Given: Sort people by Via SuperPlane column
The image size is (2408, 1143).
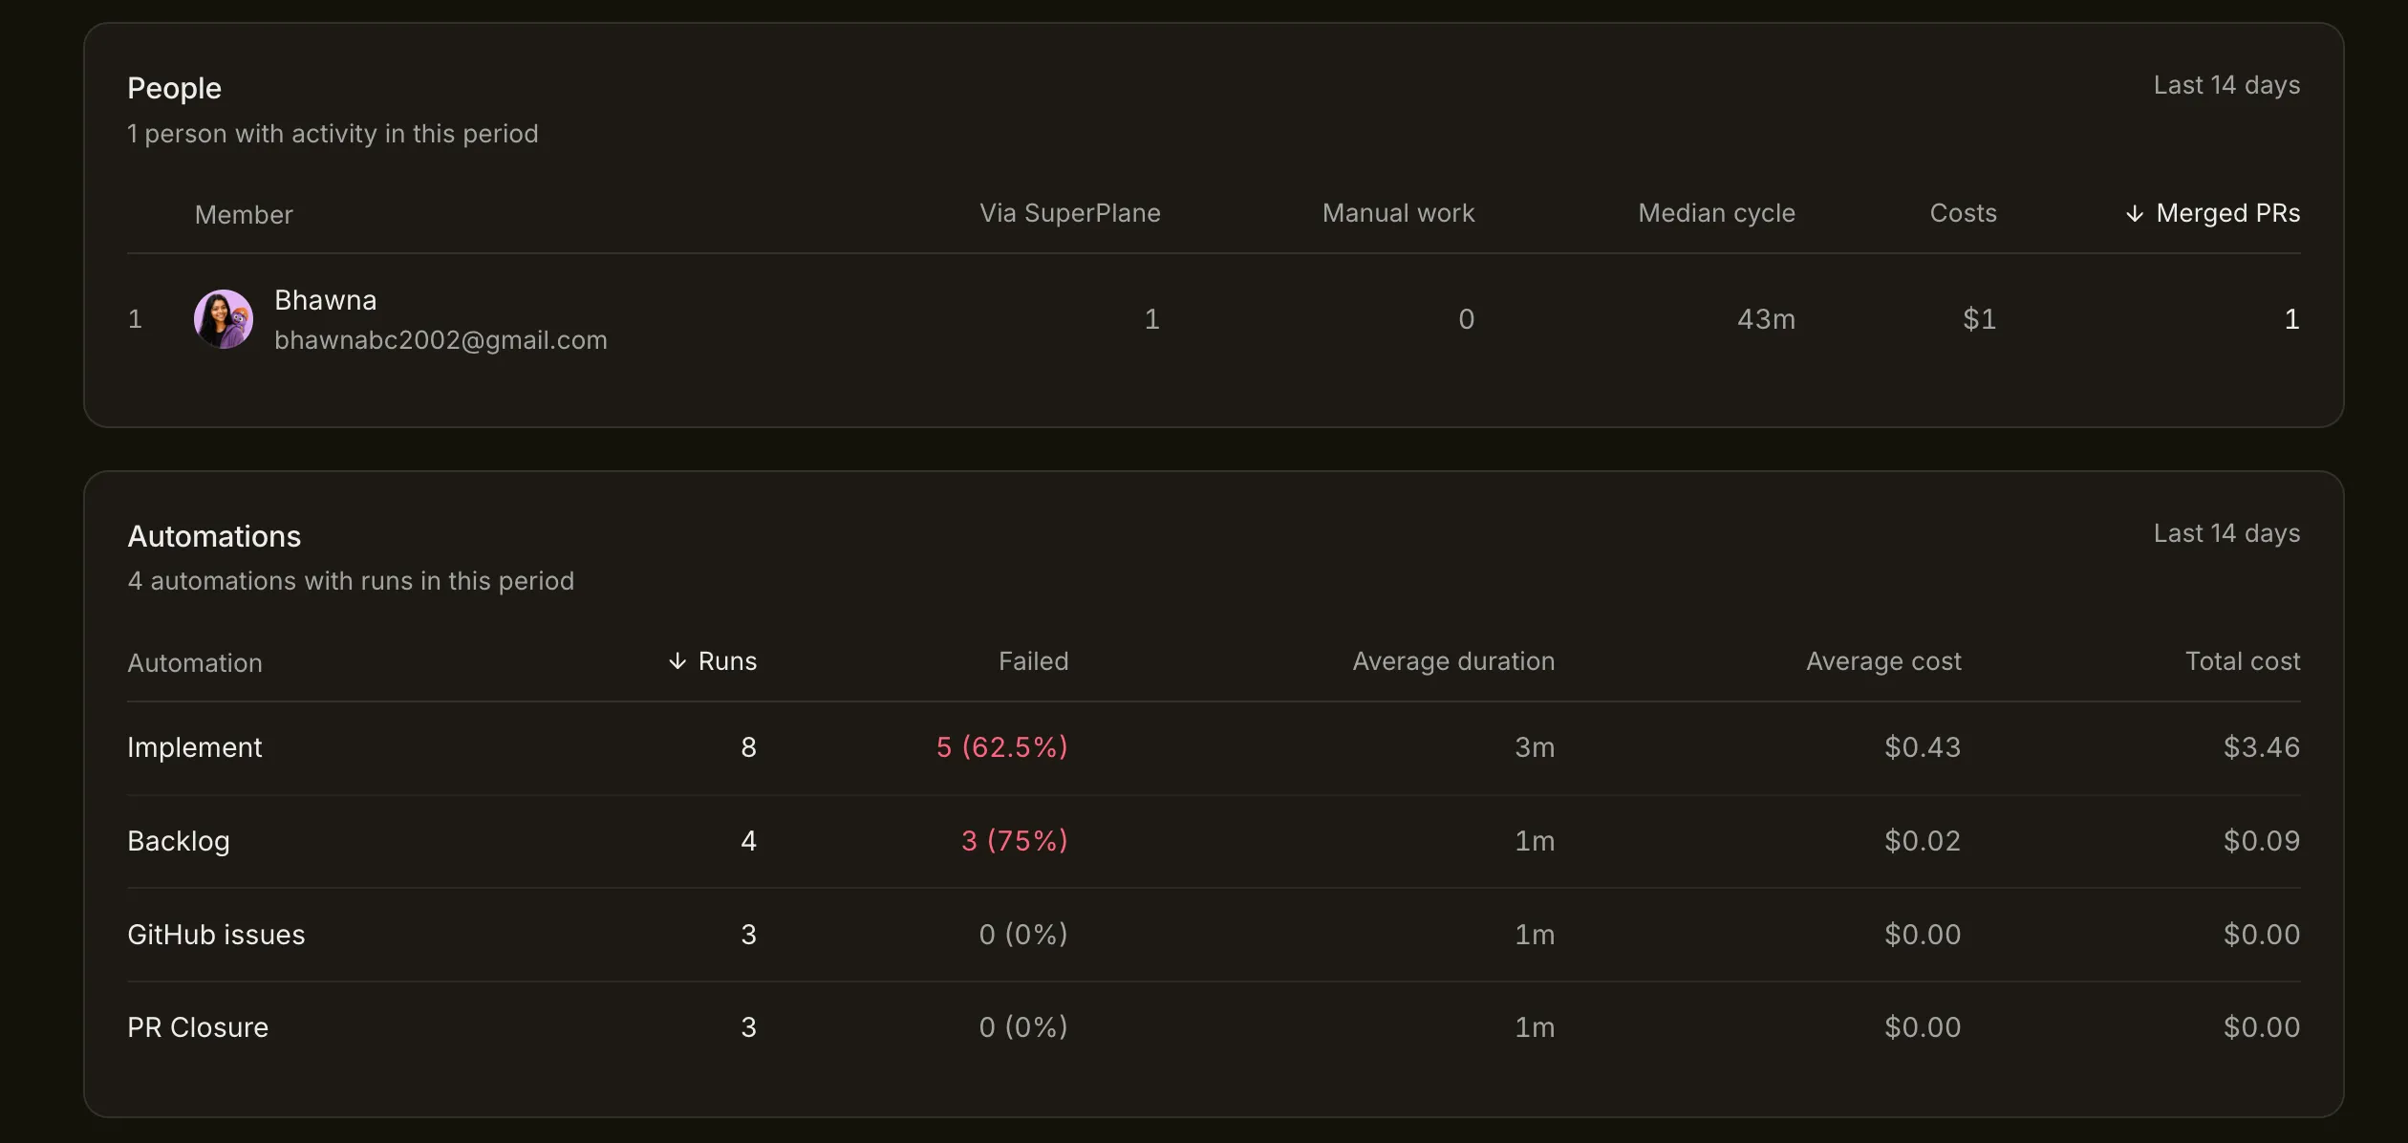Looking at the screenshot, I should pyautogui.click(x=1070, y=213).
